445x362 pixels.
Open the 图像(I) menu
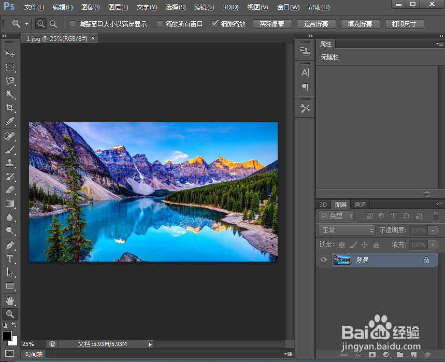pos(90,7)
